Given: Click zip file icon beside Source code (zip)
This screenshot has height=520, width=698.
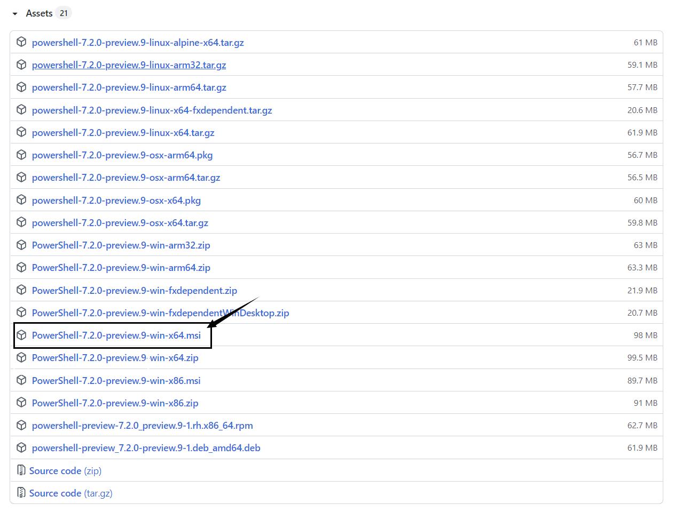Looking at the screenshot, I should (x=21, y=470).
